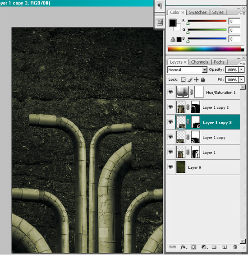Screen dimensions: 248x255
Task: Select the Layers tab
Action: click(176, 62)
